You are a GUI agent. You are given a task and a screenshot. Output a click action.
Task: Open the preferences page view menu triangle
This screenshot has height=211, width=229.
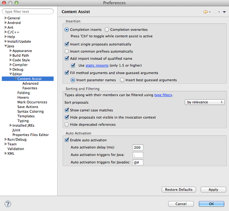coord(224,12)
